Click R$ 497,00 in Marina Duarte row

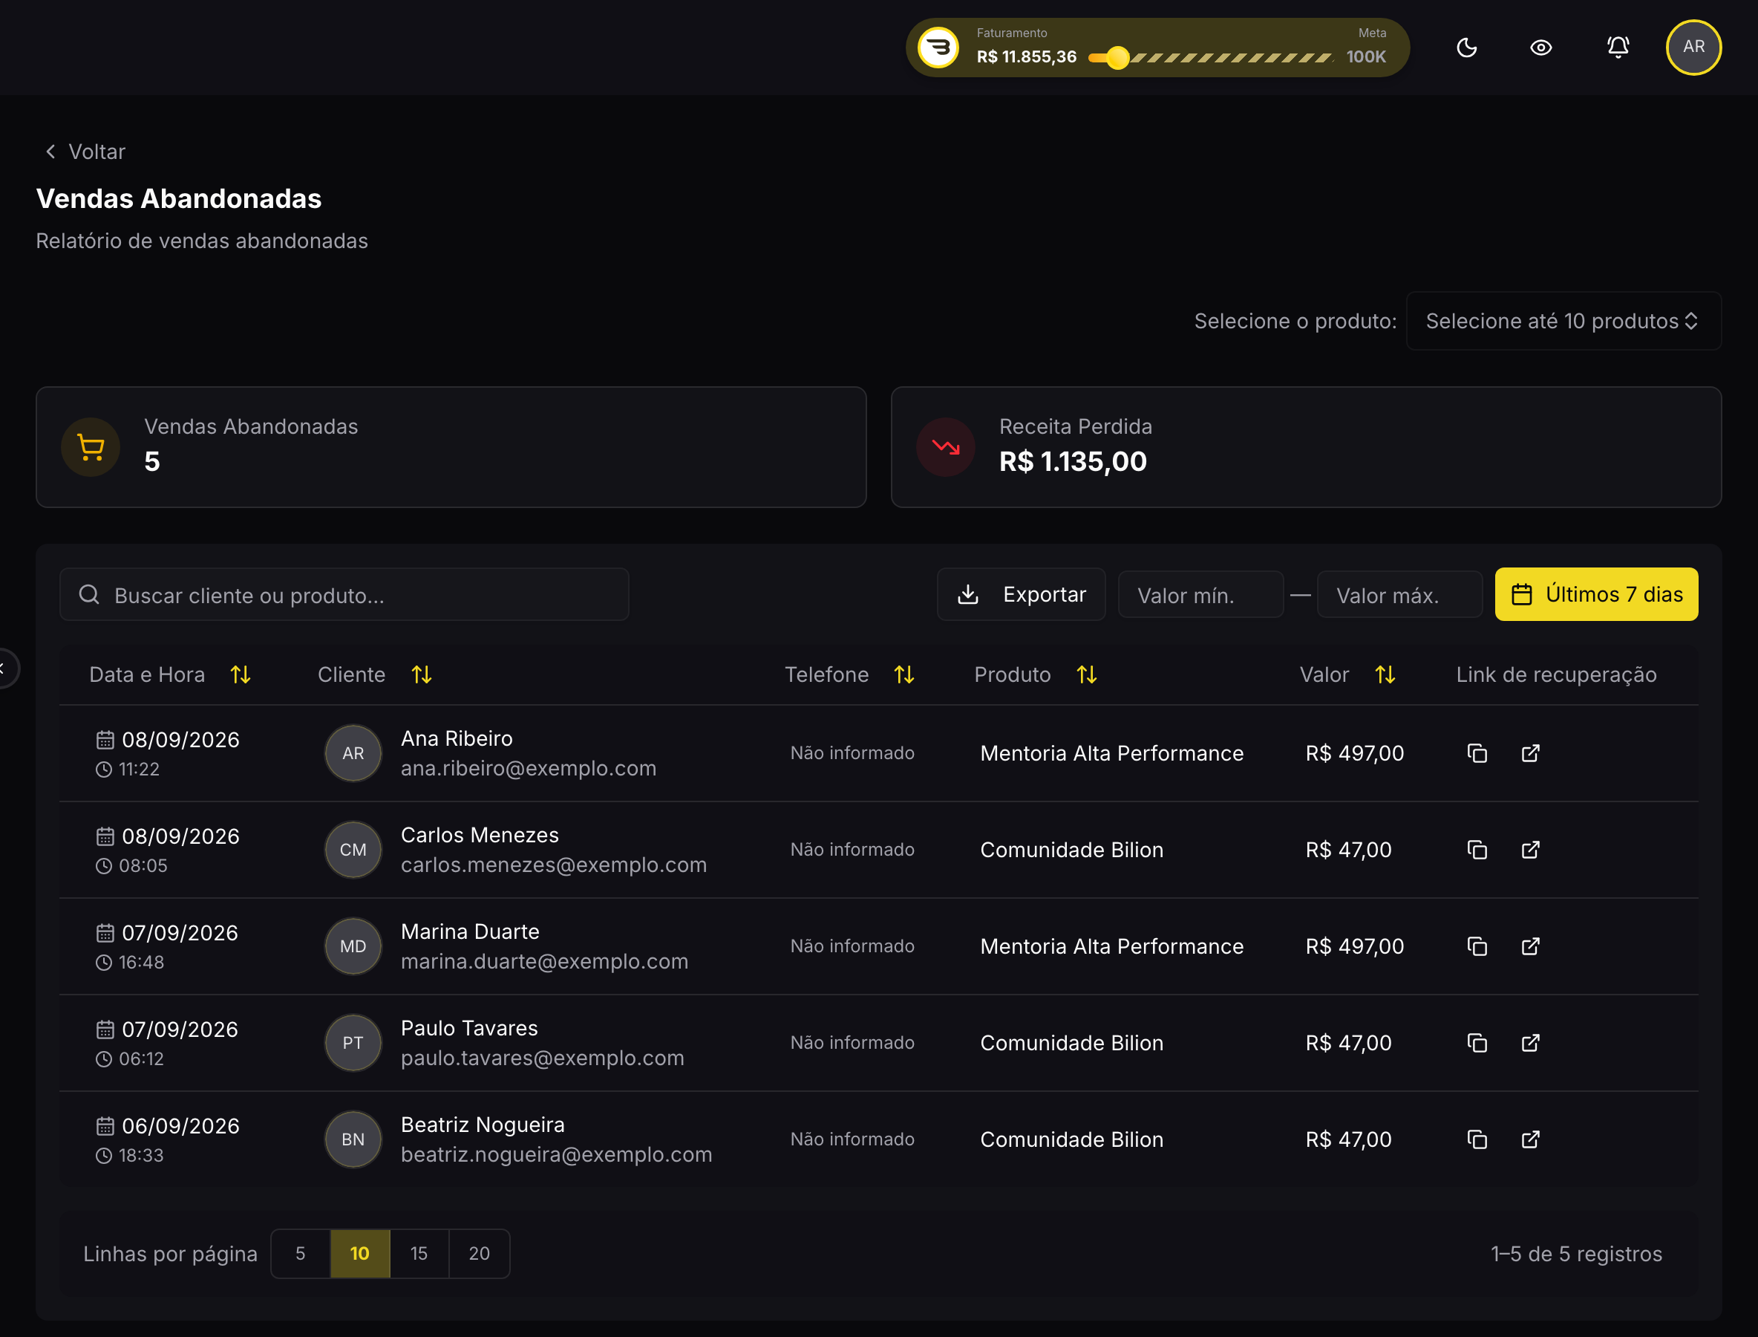click(x=1355, y=946)
